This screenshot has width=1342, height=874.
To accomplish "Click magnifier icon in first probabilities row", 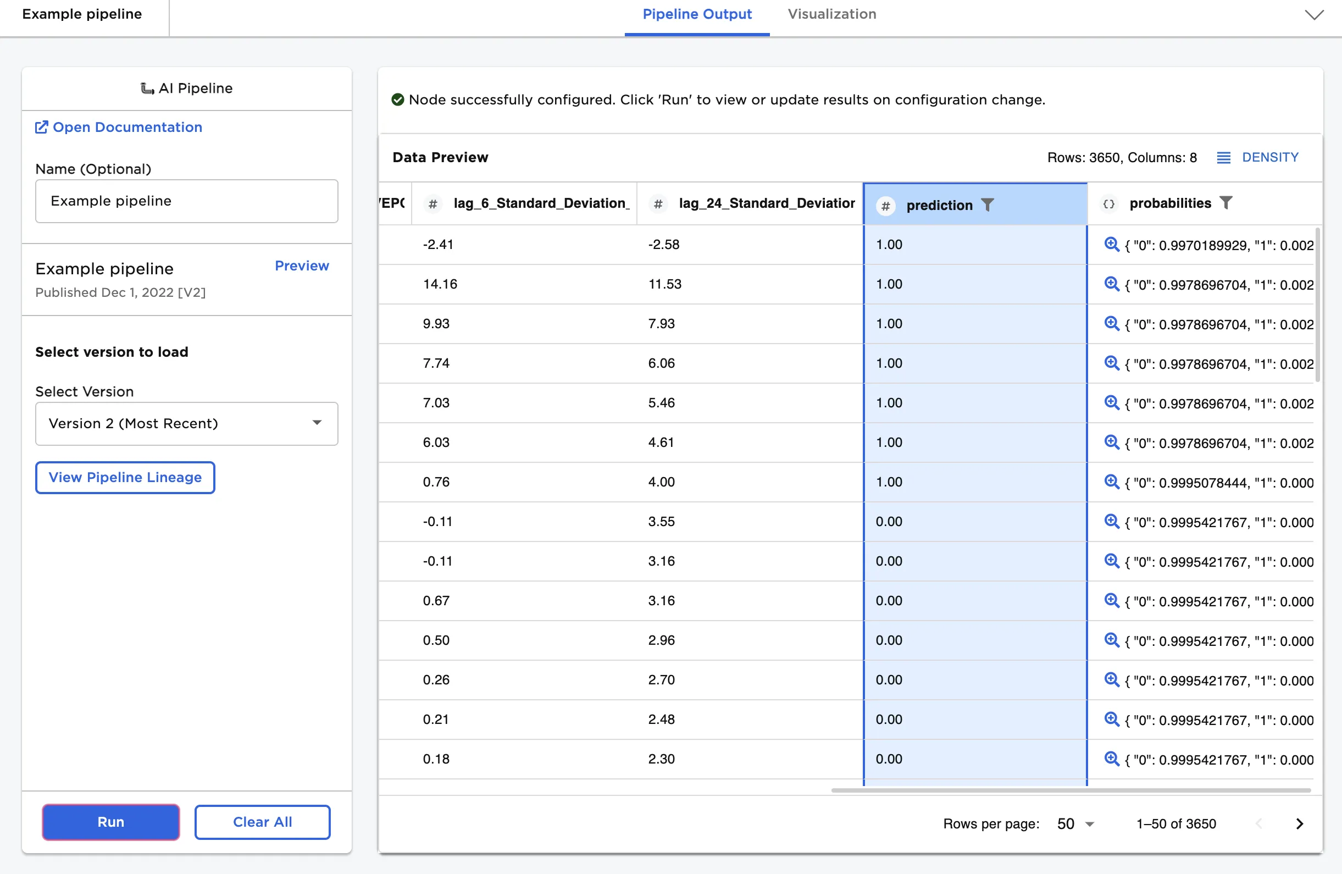I will (1111, 244).
